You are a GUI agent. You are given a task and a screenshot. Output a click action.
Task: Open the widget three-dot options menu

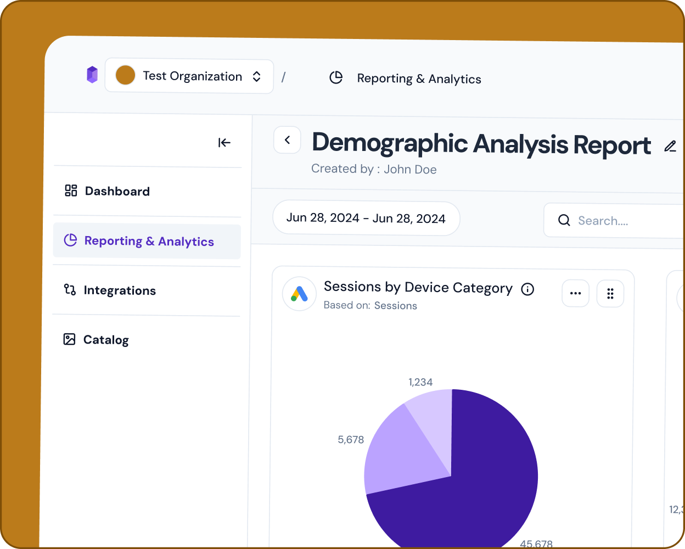pyautogui.click(x=576, y=293)
